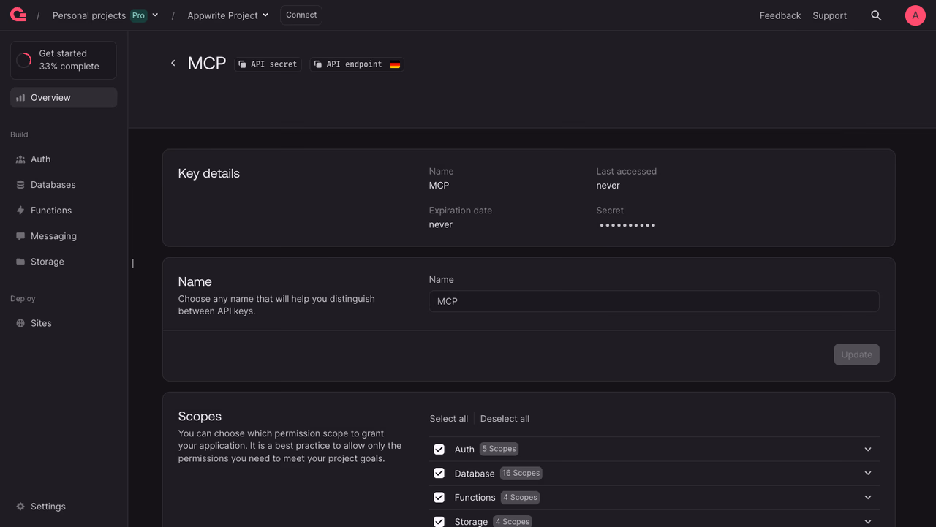Click the Auth users icon
Image resolution: width=936 pixels, height=527 pixels.
20,159
